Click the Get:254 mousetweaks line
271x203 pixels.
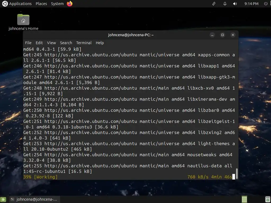pos(128,155)
